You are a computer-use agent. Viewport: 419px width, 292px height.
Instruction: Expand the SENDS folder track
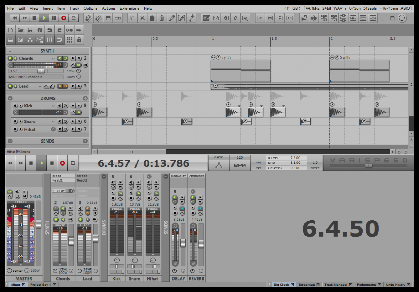(x=10, y=141)
